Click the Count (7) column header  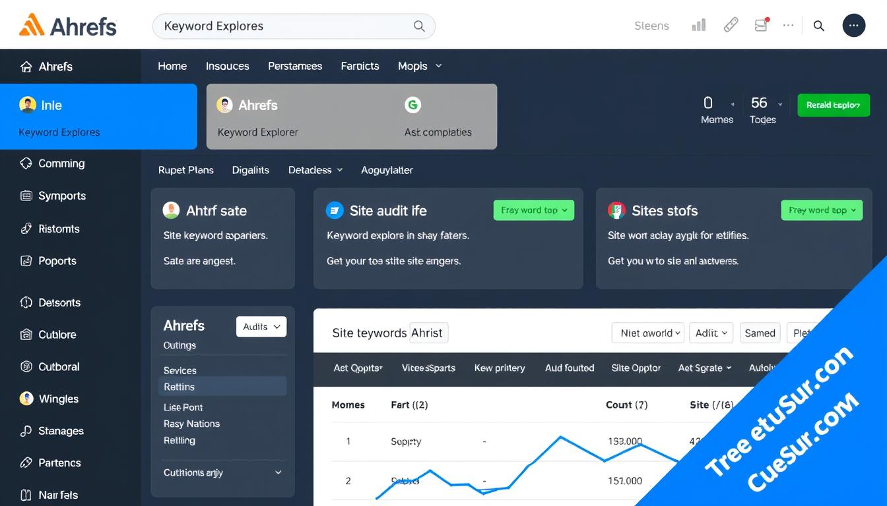point(626,405)
